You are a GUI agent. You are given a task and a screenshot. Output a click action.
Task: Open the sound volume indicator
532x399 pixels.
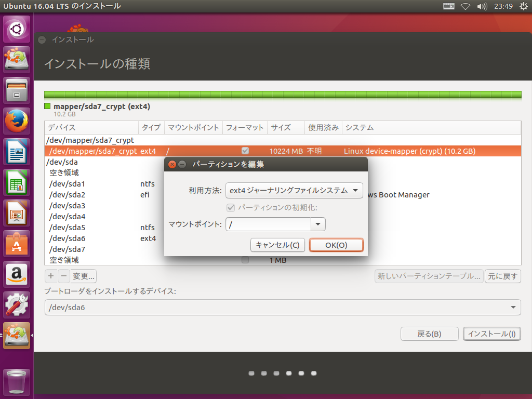coord(482,6)
